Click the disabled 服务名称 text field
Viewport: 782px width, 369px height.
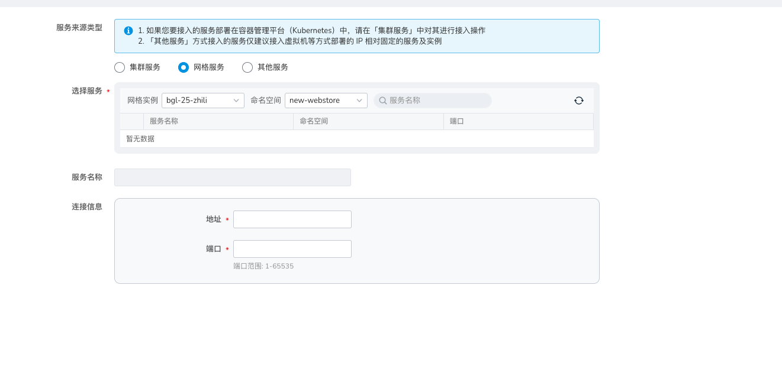click(232, 177)
